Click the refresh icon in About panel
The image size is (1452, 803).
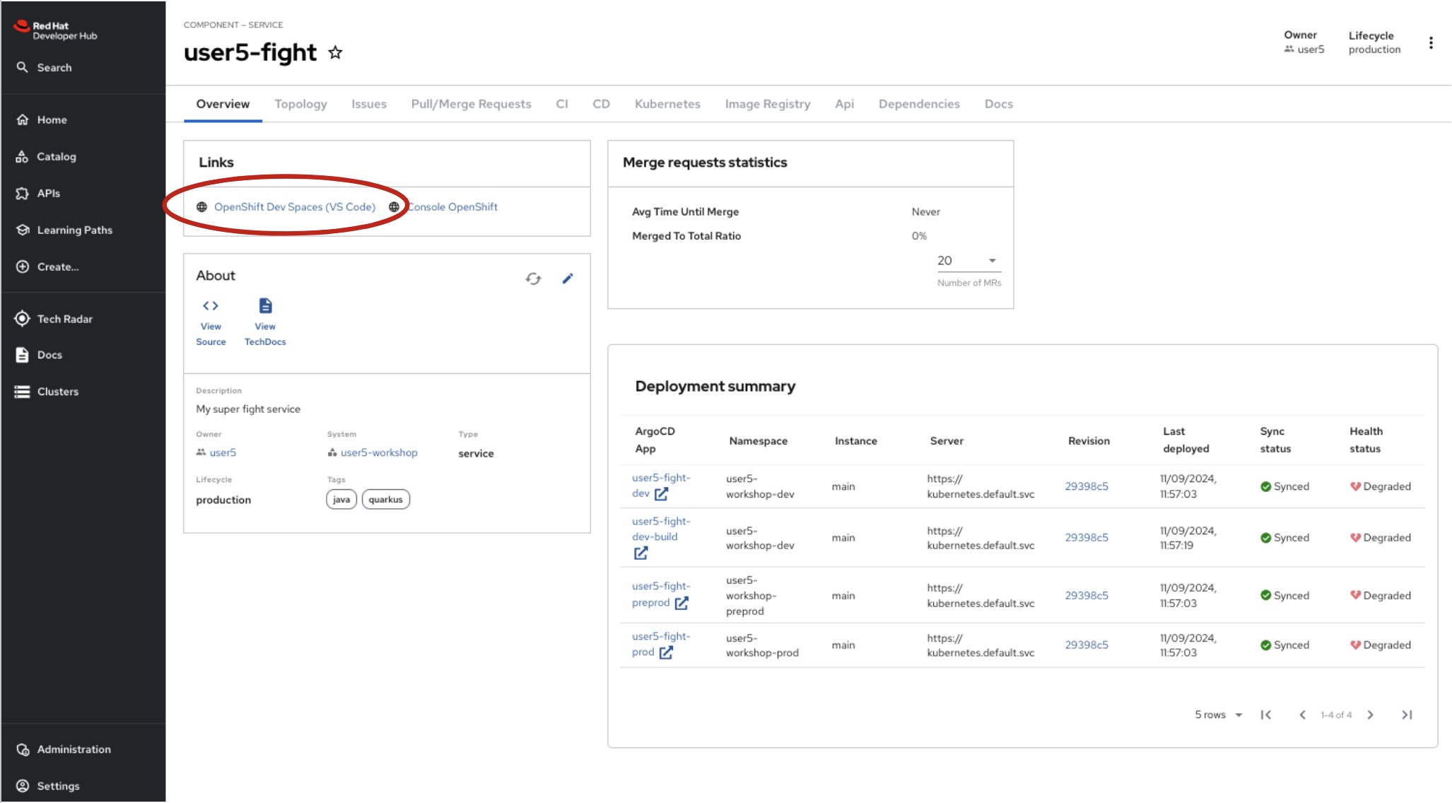[534, 277]
